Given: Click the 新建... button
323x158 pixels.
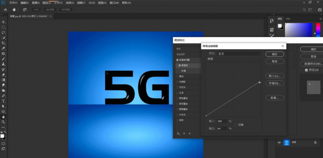Looking at the screenshot, I should 275,98.
